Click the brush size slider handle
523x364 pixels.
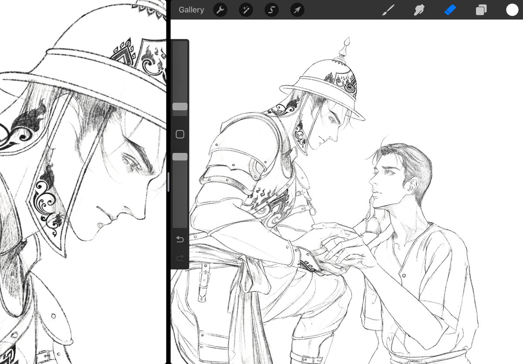pos(180,106)
